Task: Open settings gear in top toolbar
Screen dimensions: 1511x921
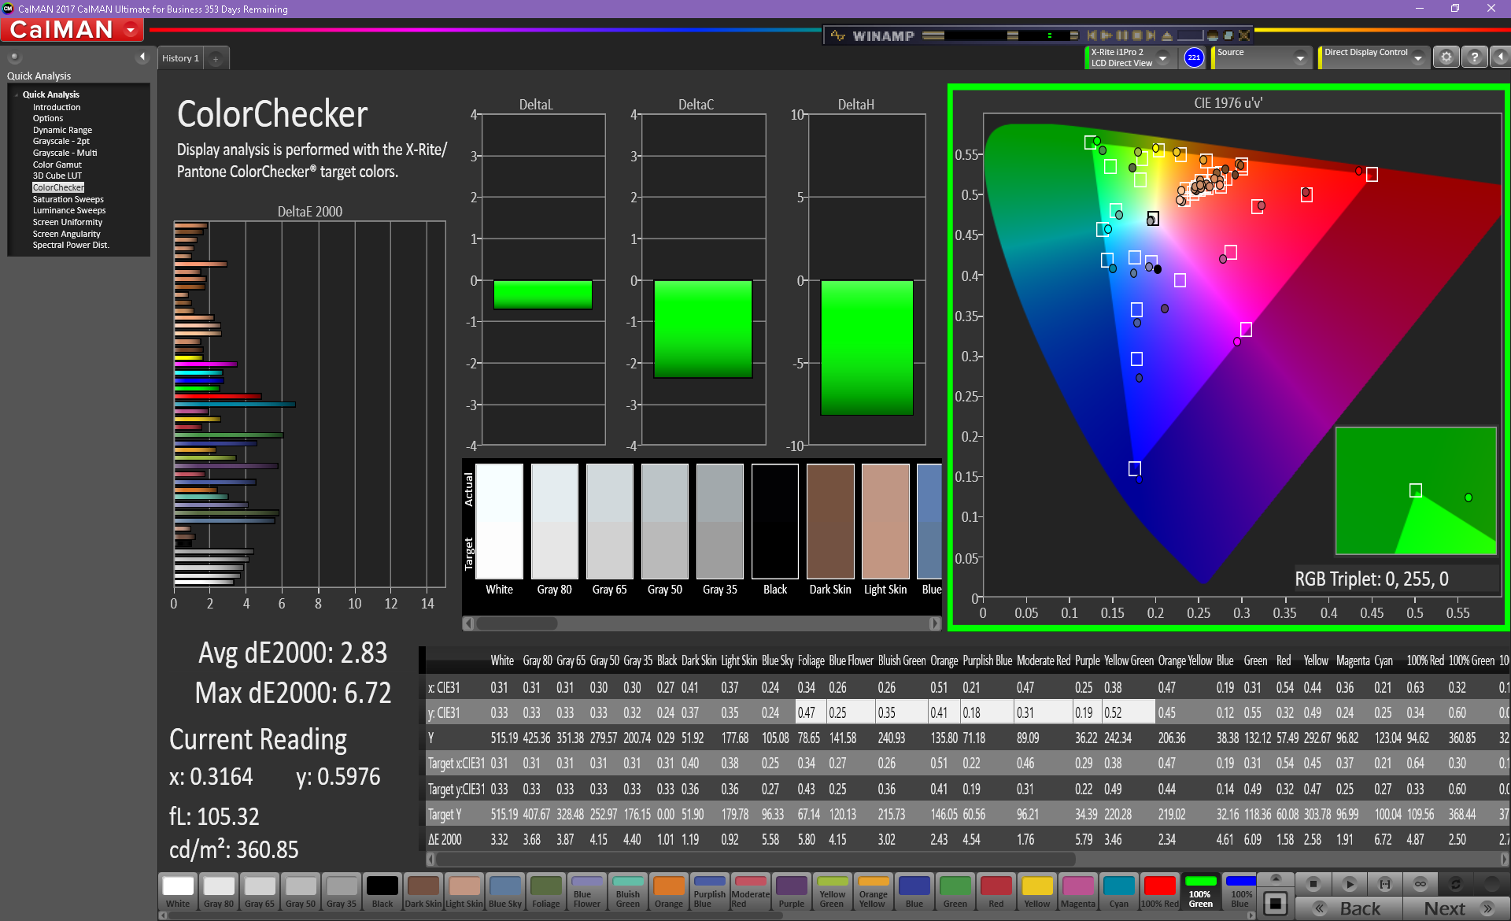Action: 1446,57
